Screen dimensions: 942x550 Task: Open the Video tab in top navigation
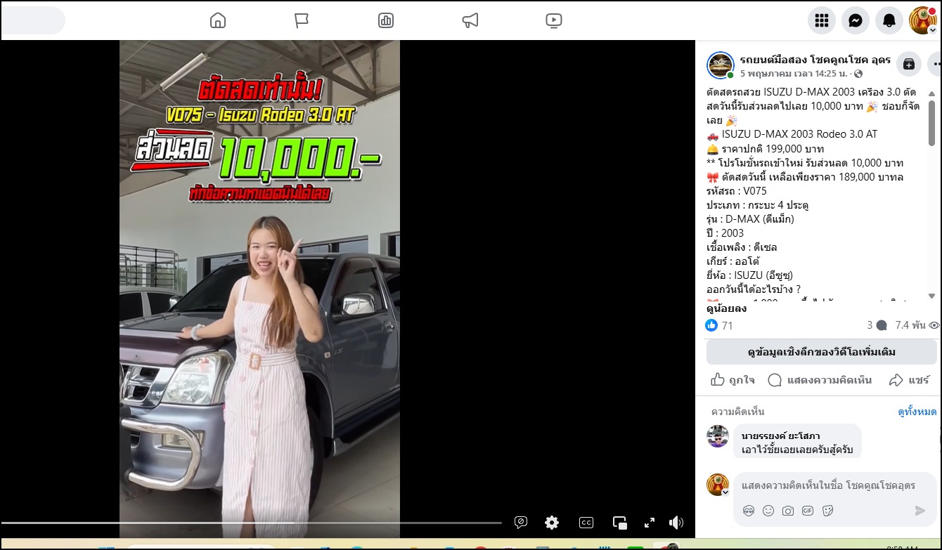[x=554, y=20]
